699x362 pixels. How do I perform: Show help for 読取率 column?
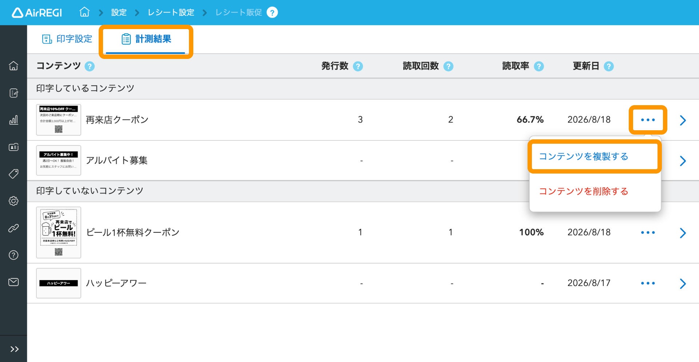tap(538, 66)
